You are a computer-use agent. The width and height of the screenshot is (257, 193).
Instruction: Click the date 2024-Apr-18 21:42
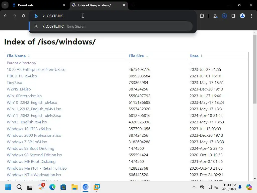pyautogui.click(x=206, y=116)
